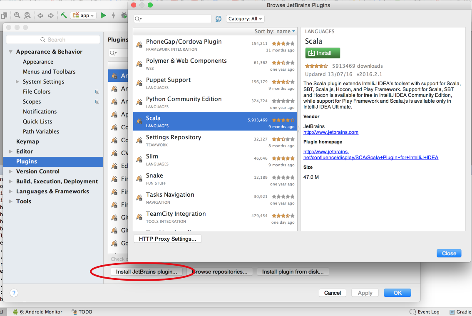Viewport: 472px width, 316px height.
Task: Click the Cancel button in the Settings dialog
Action: (x=332, y=293)
